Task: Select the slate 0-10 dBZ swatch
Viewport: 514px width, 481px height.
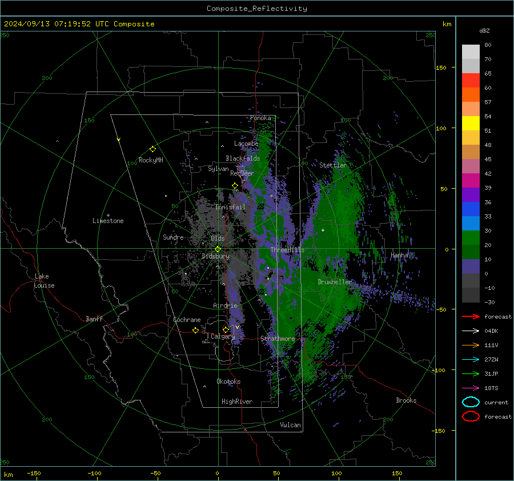Action: click(x=471, y=267)
